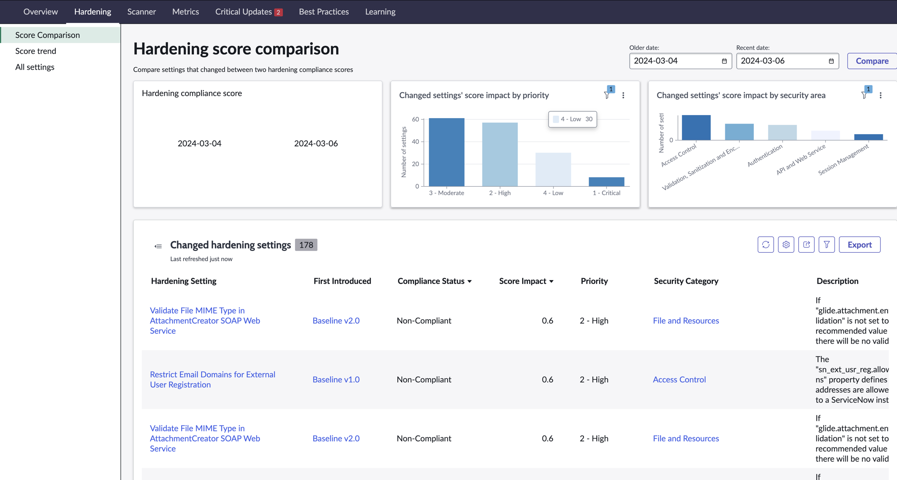Switch to Best Practices tab

[324, 11]
